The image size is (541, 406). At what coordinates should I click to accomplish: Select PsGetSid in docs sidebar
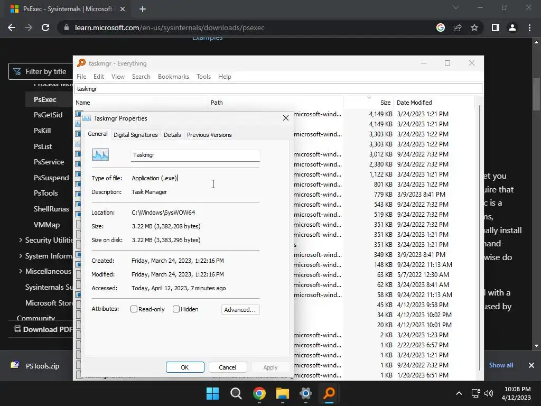[x=48, y=115]
